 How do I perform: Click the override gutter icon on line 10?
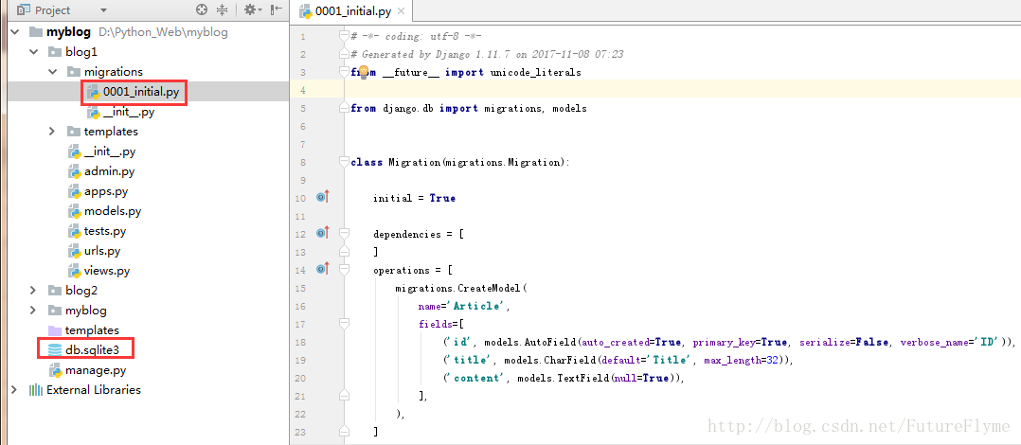point(323,197)
